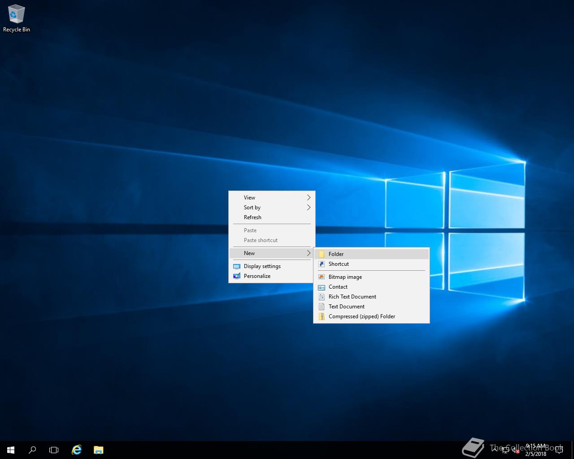
Task: Expand the View submenu arrow
Action: coord(309,198)
